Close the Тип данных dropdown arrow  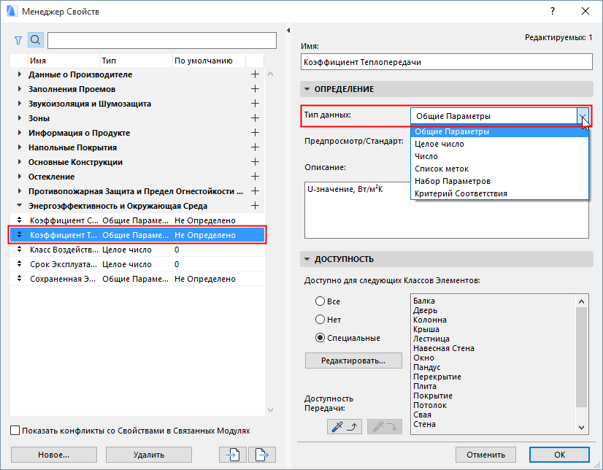pyautogui.click(x=583, y=115)
